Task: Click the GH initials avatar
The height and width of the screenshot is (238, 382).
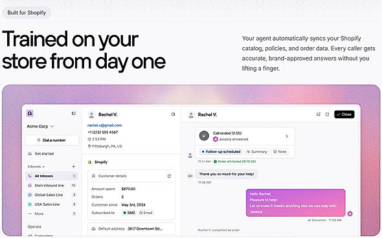Action: [190, 176]
